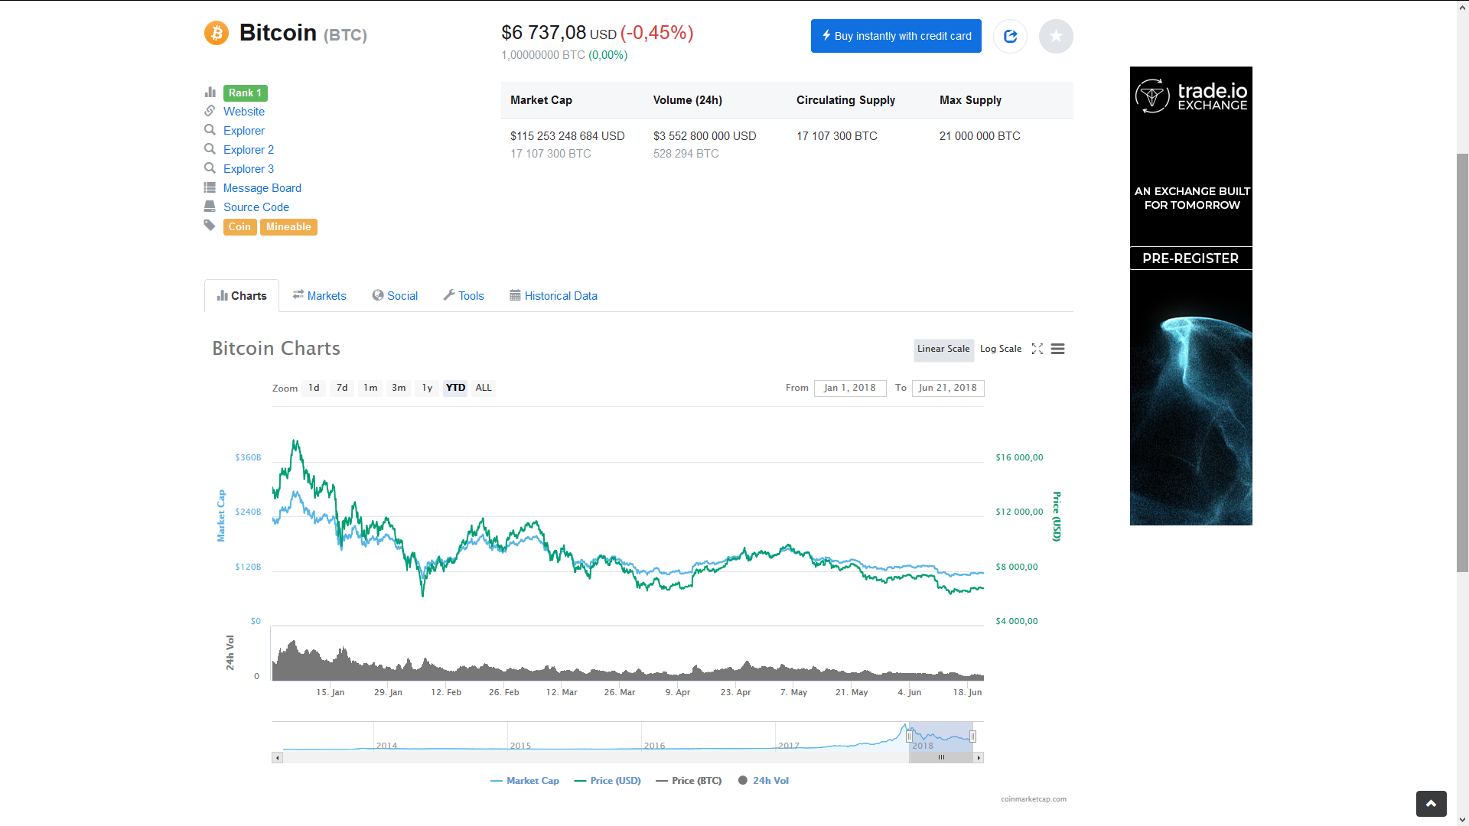Click the share icon button

pyautogui.click(x=1010, y=36)
